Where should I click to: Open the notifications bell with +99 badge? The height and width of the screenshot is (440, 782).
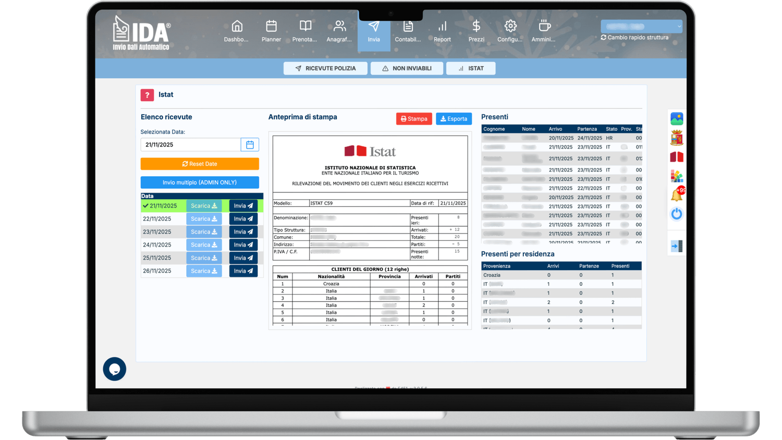677,194
